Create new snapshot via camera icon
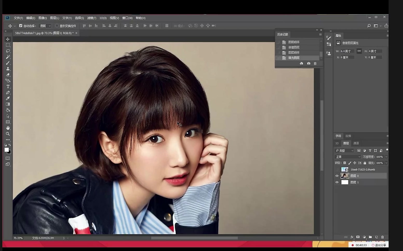The height and width of the screenshot is (251, 403). 308,64
